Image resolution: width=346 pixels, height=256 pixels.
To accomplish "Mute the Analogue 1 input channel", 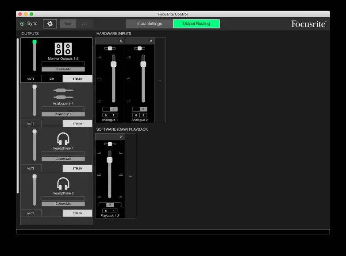I will tap(106, 115).
